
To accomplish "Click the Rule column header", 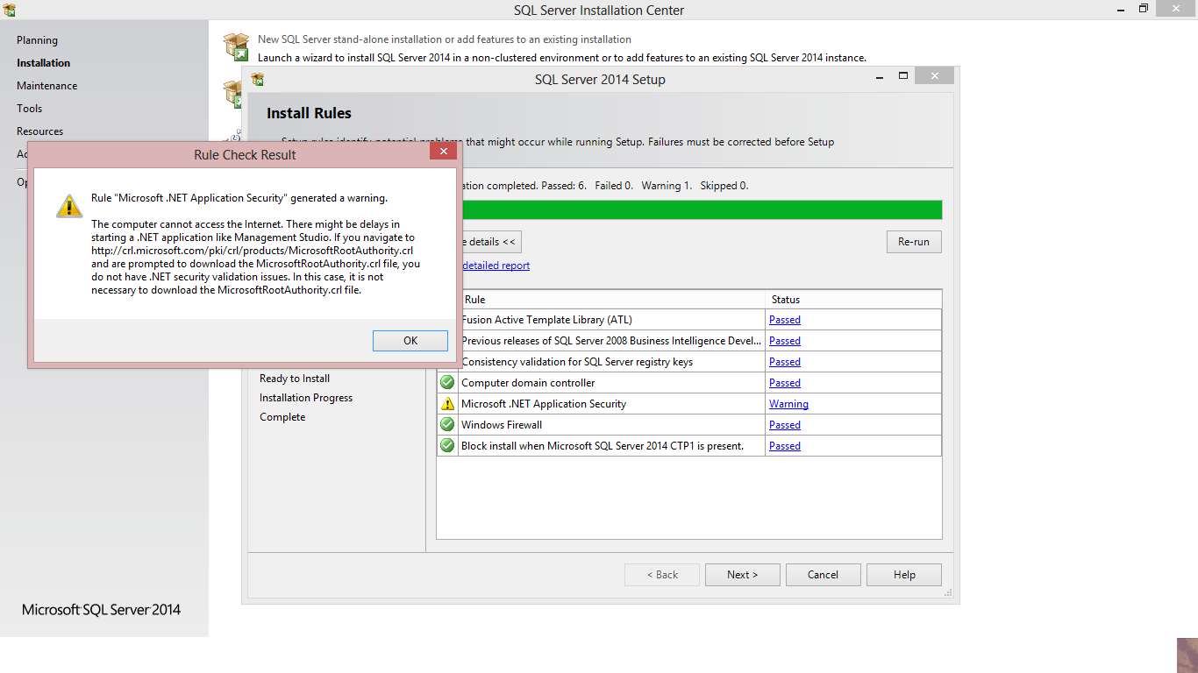I will 612,300.
